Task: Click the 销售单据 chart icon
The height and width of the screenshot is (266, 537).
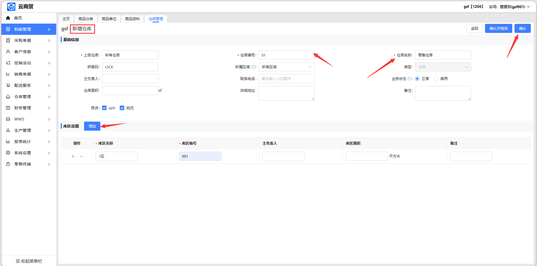Action: [8, 74]
